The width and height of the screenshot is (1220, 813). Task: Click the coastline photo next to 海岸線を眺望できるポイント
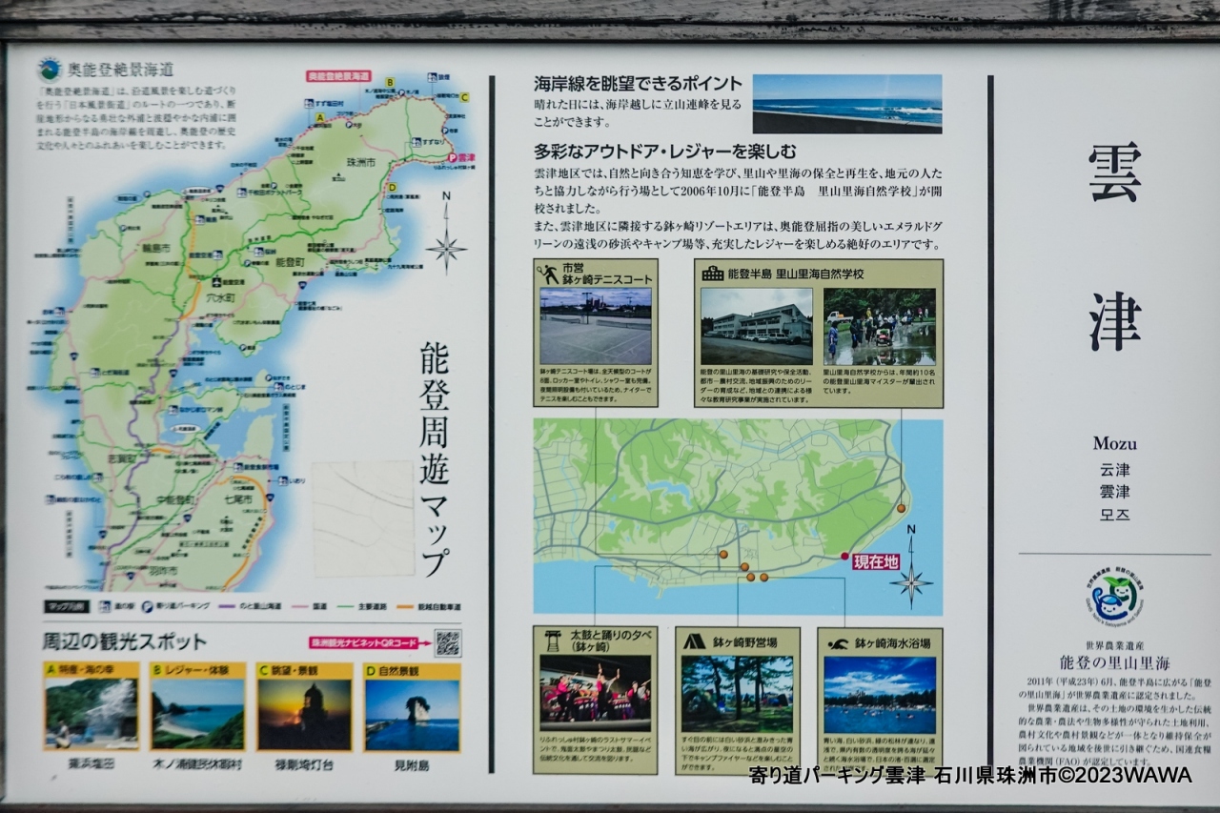pos(846,104)
